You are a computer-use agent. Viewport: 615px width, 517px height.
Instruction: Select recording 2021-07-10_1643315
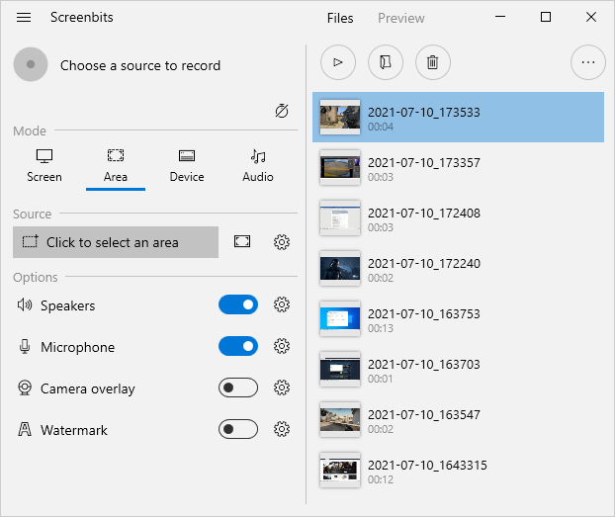[x=458, y=470]
